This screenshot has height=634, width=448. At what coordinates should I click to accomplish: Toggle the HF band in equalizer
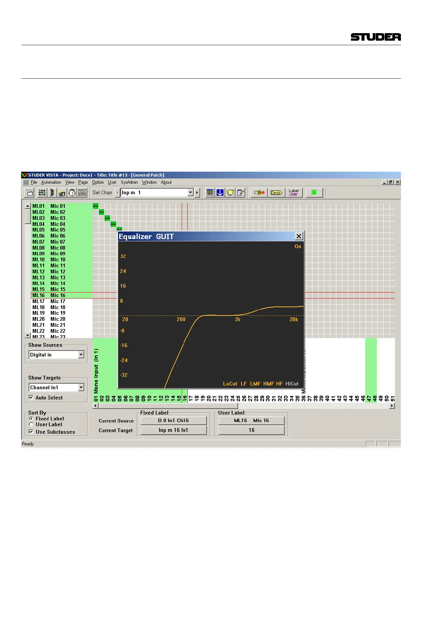[279, 384]
